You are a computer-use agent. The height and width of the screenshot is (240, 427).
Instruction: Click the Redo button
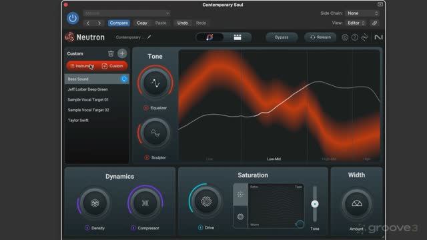[201, 23]
